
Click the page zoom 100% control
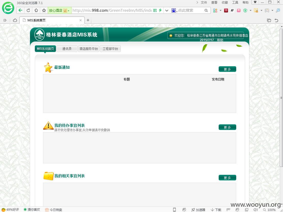[x=269, y=210]
